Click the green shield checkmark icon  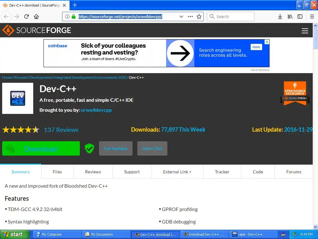[x=89, y=148]
